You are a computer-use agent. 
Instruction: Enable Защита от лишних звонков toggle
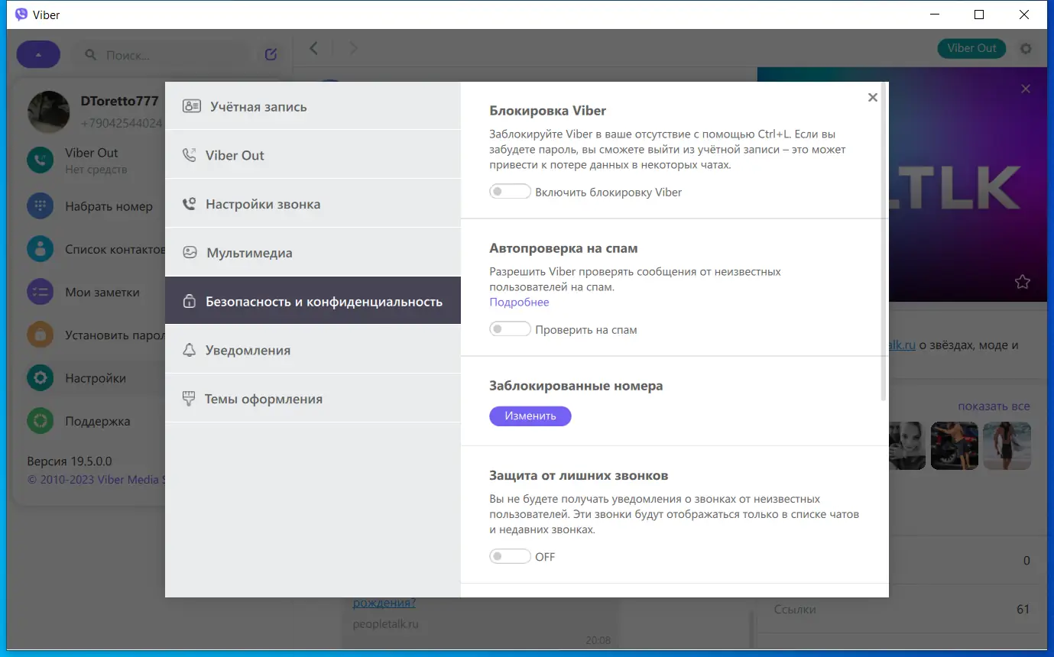[x=510, y=556]
